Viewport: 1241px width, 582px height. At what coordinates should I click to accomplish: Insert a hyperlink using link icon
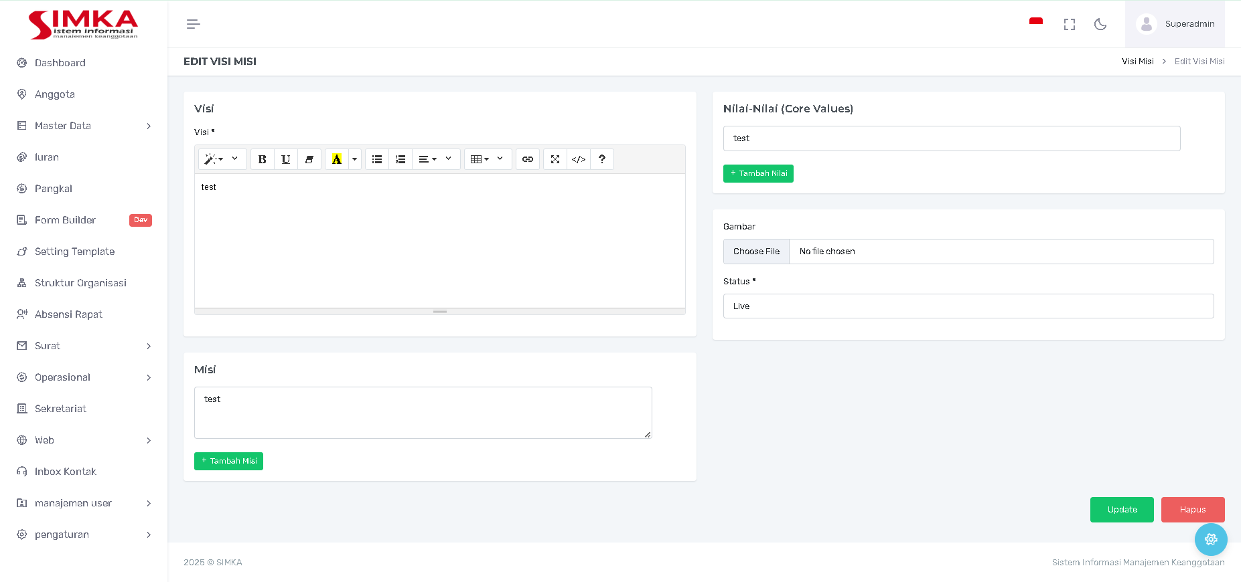tap(528, 159)
